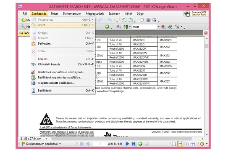
Task: Select single page layout icon
Action: [174, 144]
